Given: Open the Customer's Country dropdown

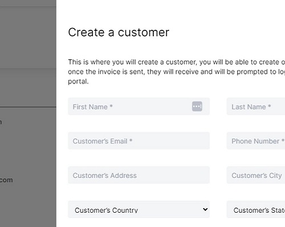Looking at the screenshot, I should 139,209.
